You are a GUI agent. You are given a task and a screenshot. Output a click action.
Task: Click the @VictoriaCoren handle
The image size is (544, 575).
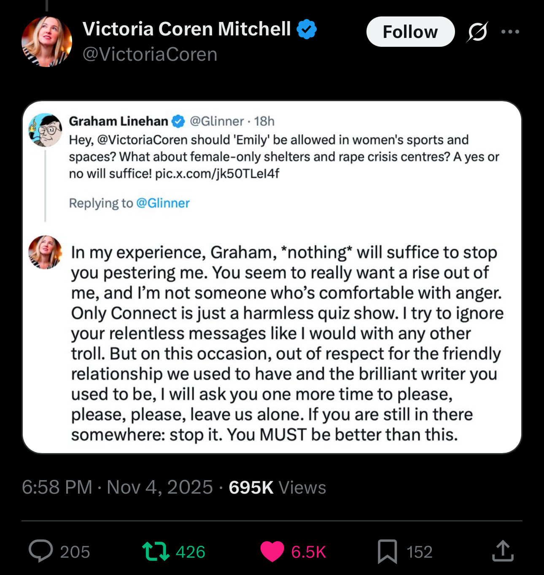(x=150, y=54)
